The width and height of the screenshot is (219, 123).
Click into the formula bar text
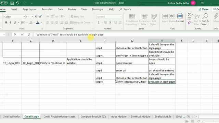click(x=69, y=35)
